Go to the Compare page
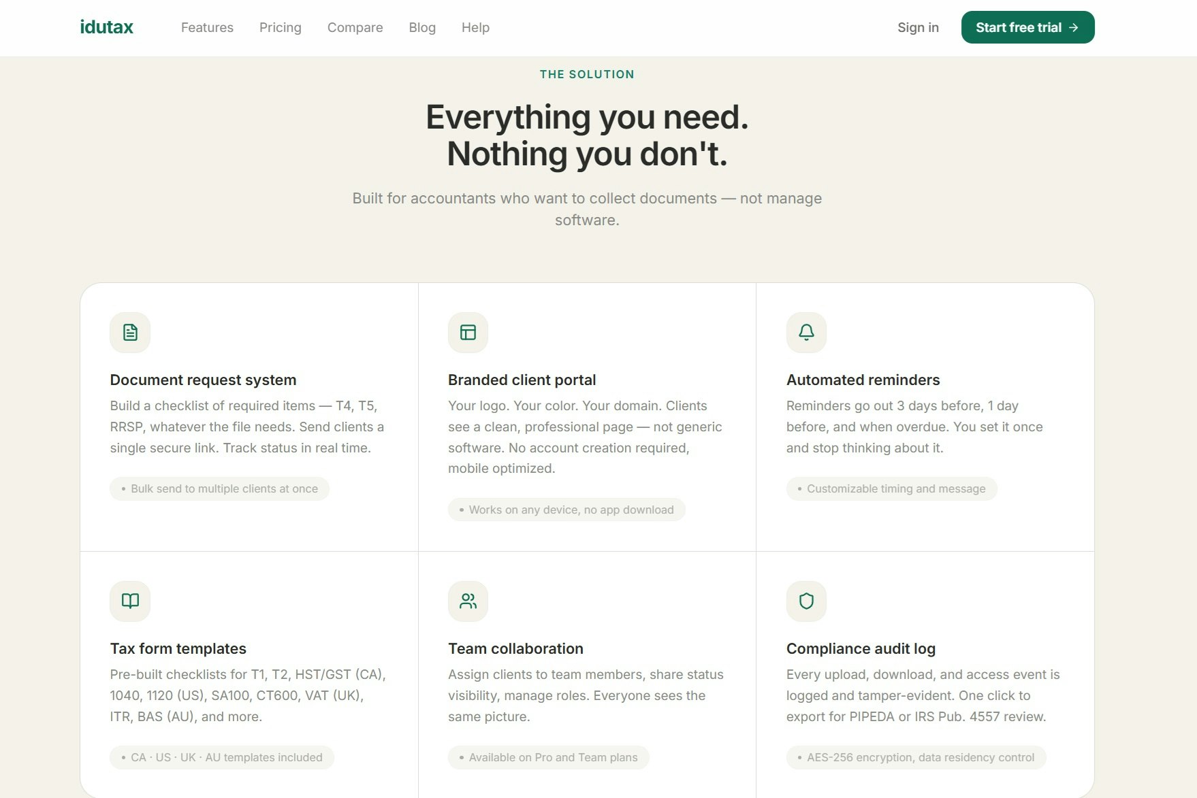Screen dimensions: 1197x798 click(x=355, y=27)
